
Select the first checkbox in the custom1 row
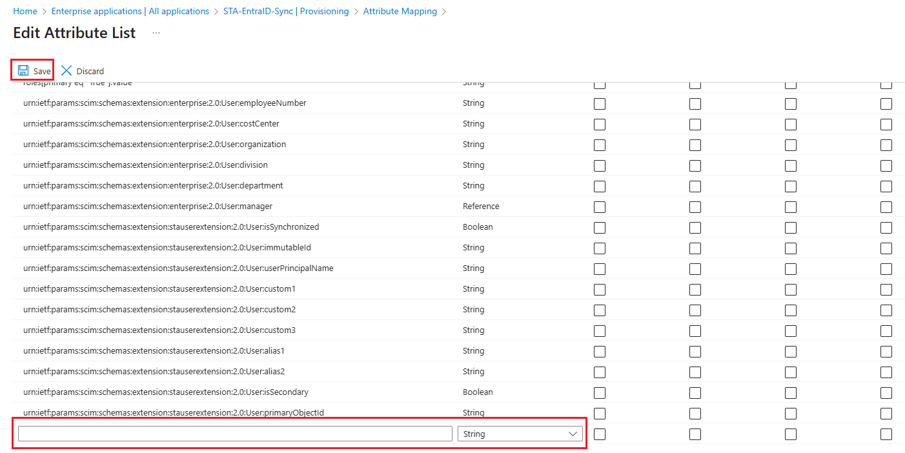click(600, 290)
